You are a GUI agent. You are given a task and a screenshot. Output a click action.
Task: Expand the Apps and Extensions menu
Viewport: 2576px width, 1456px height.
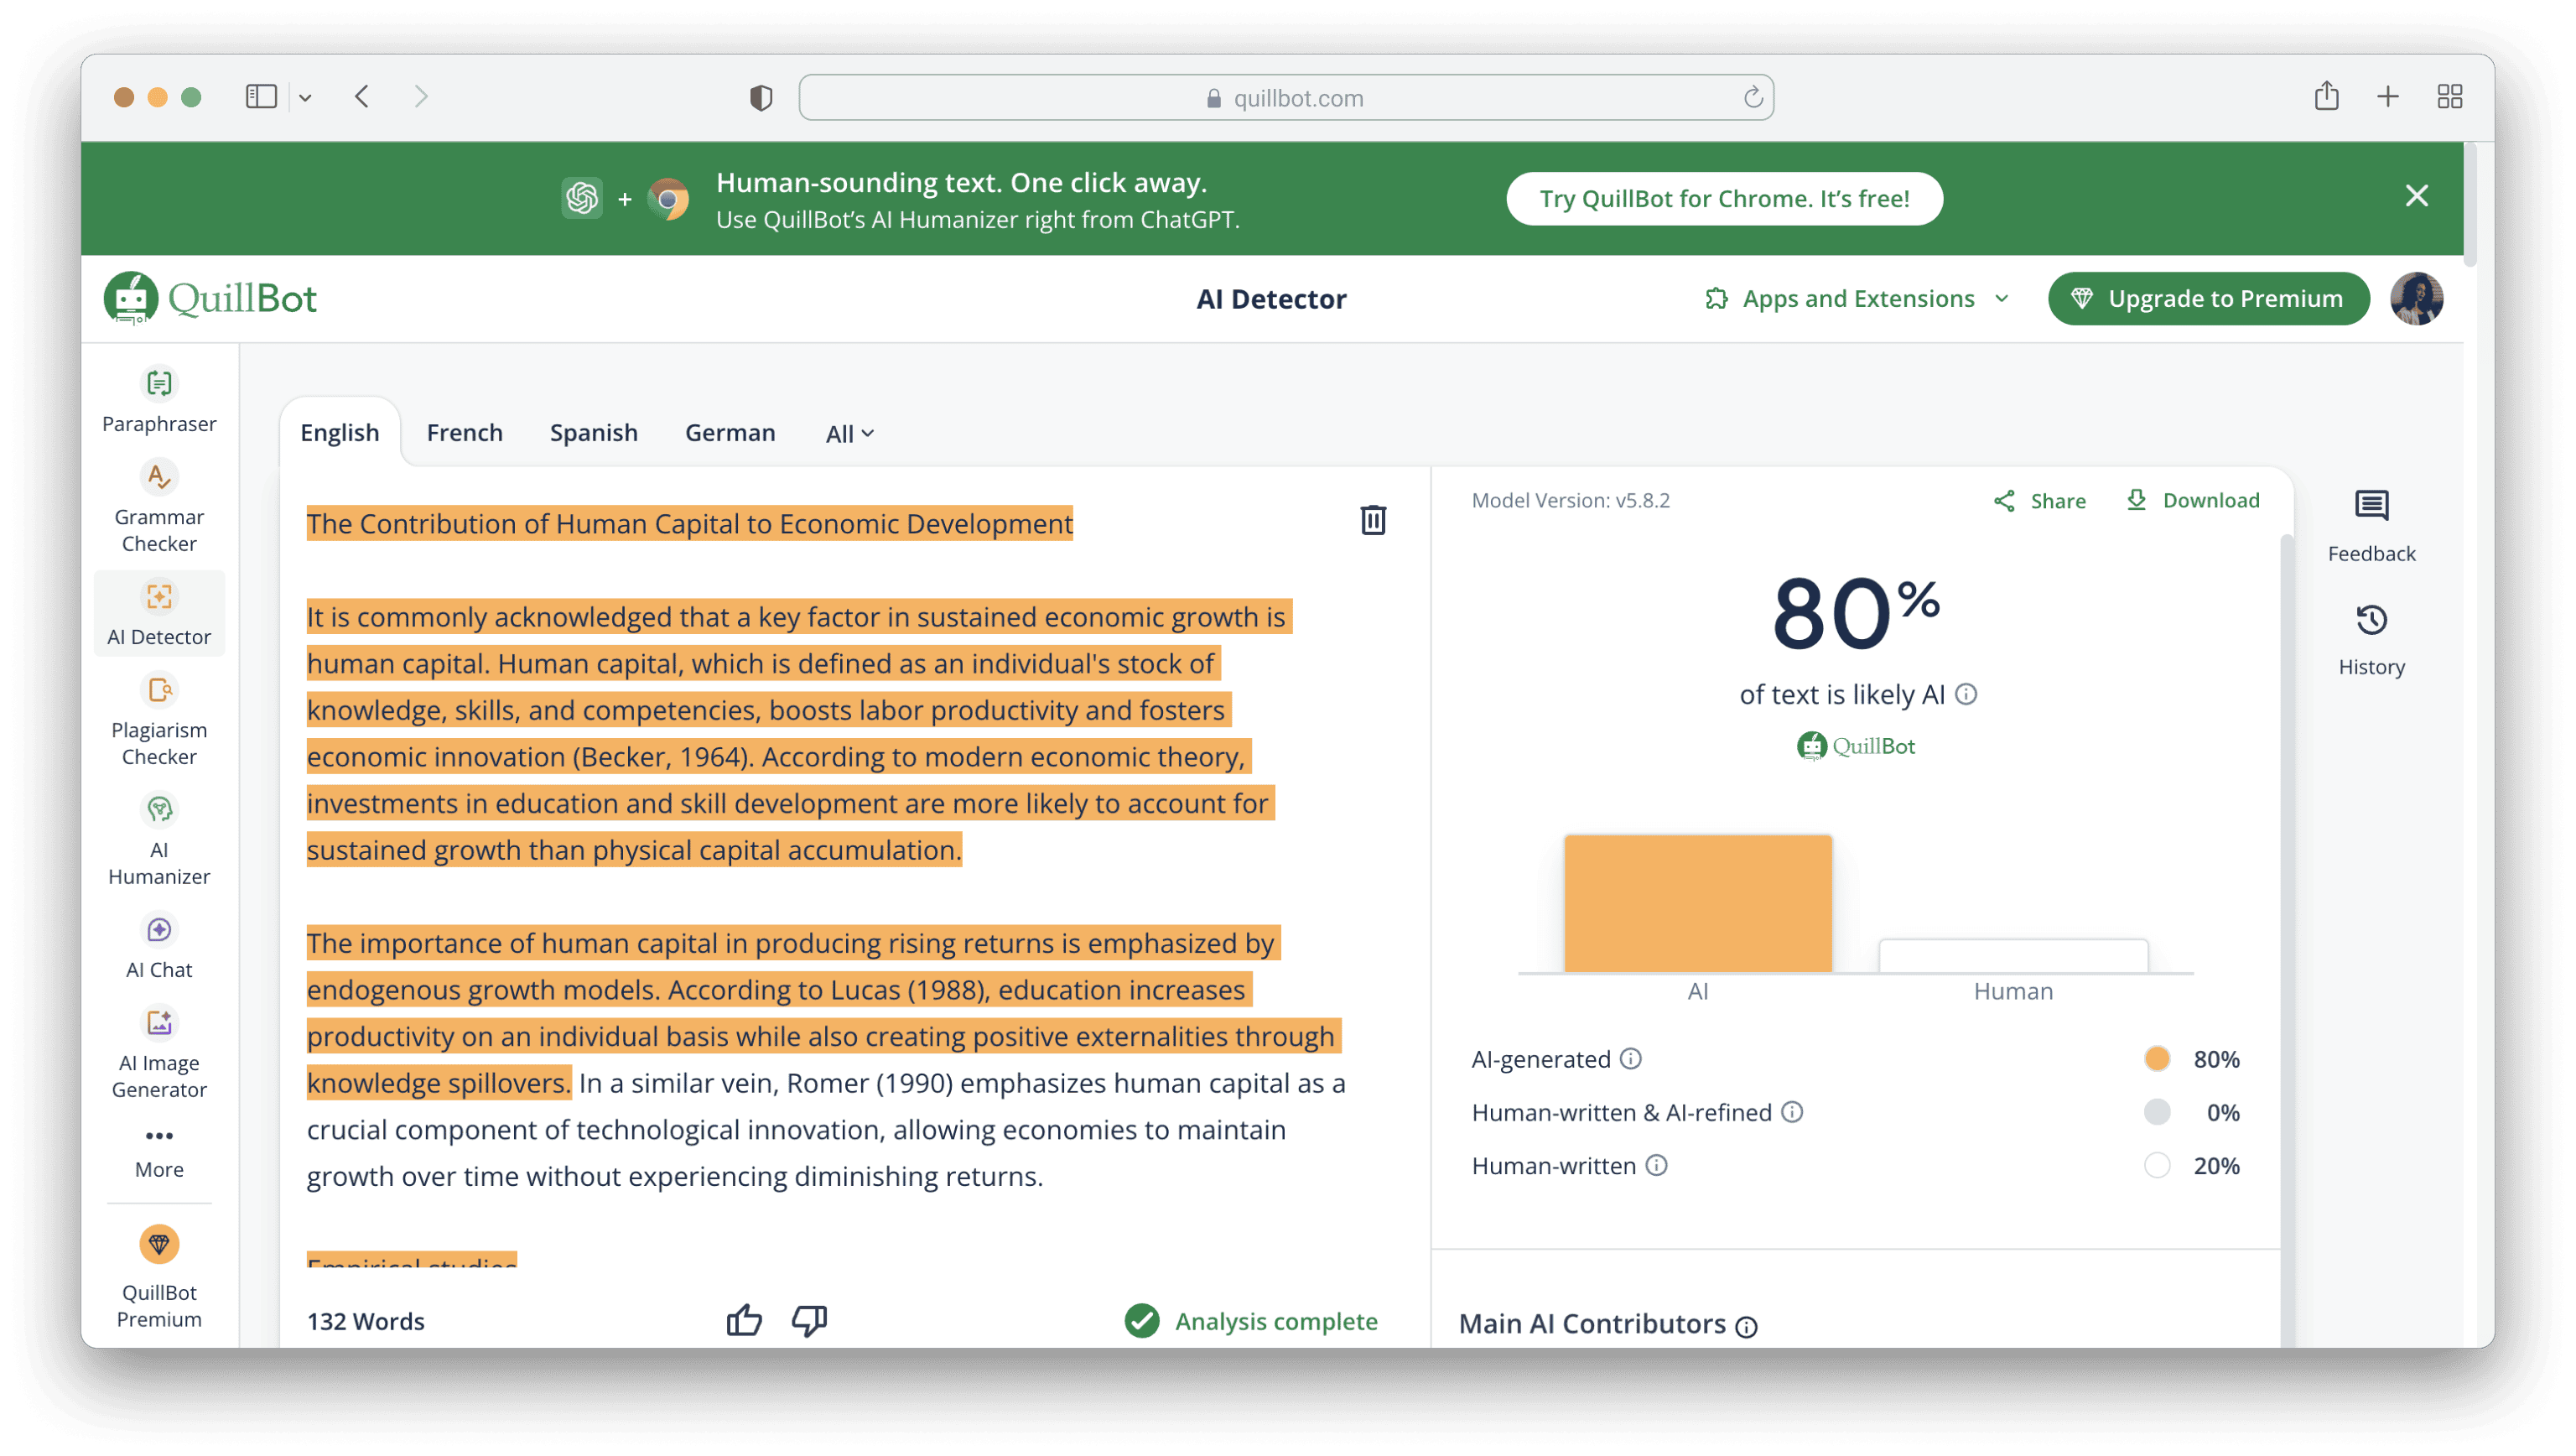[x=1857, y=298]
